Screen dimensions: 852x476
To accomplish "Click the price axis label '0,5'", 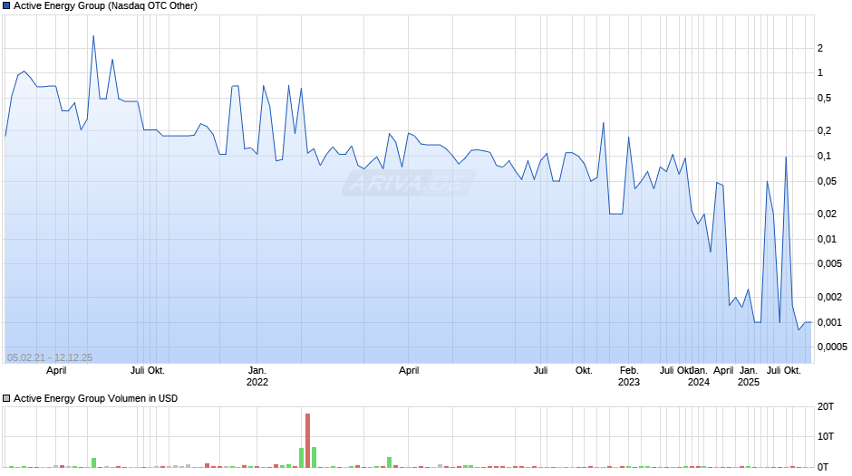I will [824, 99].
